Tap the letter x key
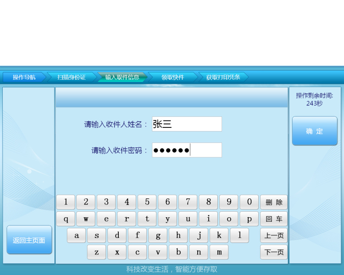 point(117,252)
